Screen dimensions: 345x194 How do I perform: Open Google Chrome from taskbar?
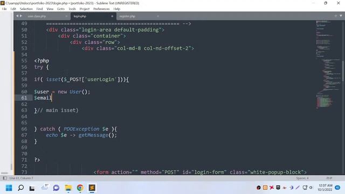point(80,188)
